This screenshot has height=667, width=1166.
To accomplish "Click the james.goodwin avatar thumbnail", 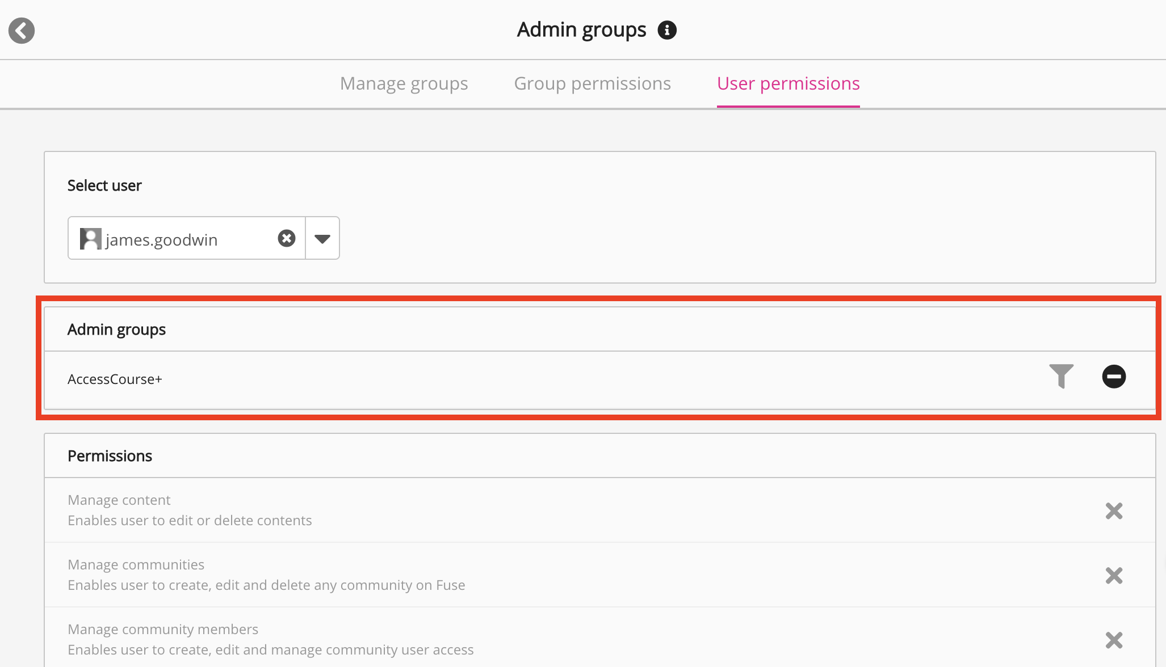I will click(90, 239).
